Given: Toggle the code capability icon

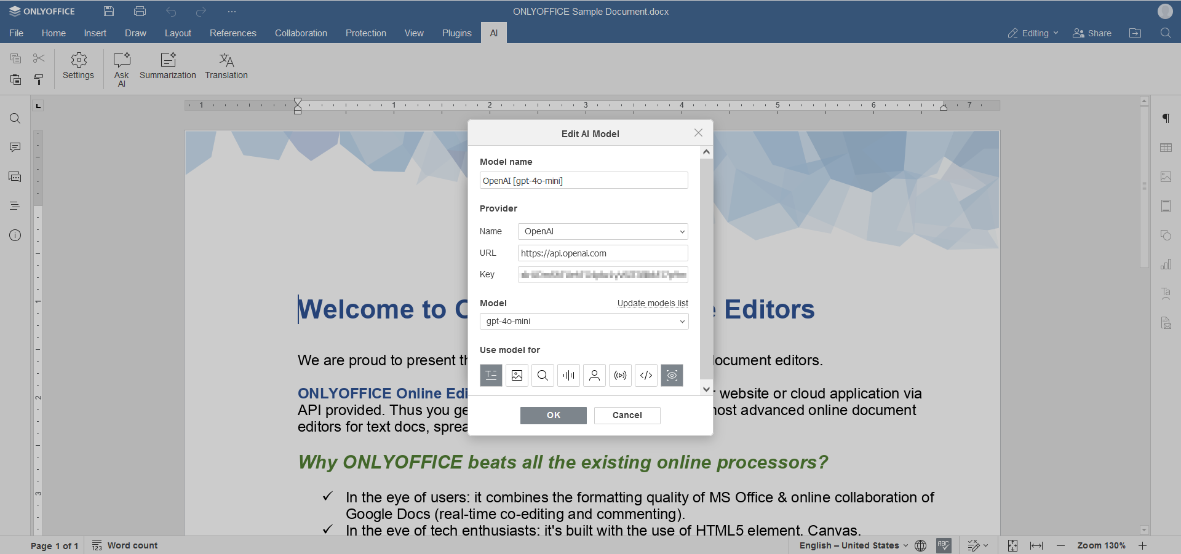Looking at the screenshot, I should tap(646, 375).
